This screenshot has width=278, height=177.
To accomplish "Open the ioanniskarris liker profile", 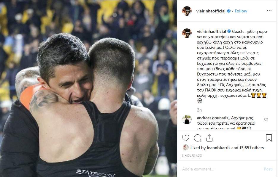I will [x=218, y=148].
